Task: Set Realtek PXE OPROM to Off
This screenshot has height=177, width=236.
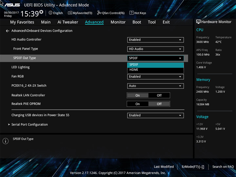Action: [x=159, y=104]
